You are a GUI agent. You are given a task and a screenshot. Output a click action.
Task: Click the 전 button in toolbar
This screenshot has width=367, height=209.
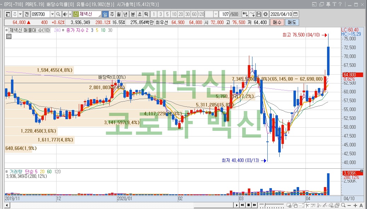(27, 14)
